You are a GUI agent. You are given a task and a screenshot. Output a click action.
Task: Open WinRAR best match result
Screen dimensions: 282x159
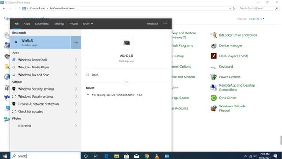pos(41,42)
